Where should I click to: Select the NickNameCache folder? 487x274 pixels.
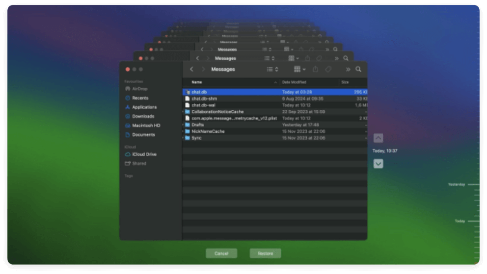click(275, 131)
